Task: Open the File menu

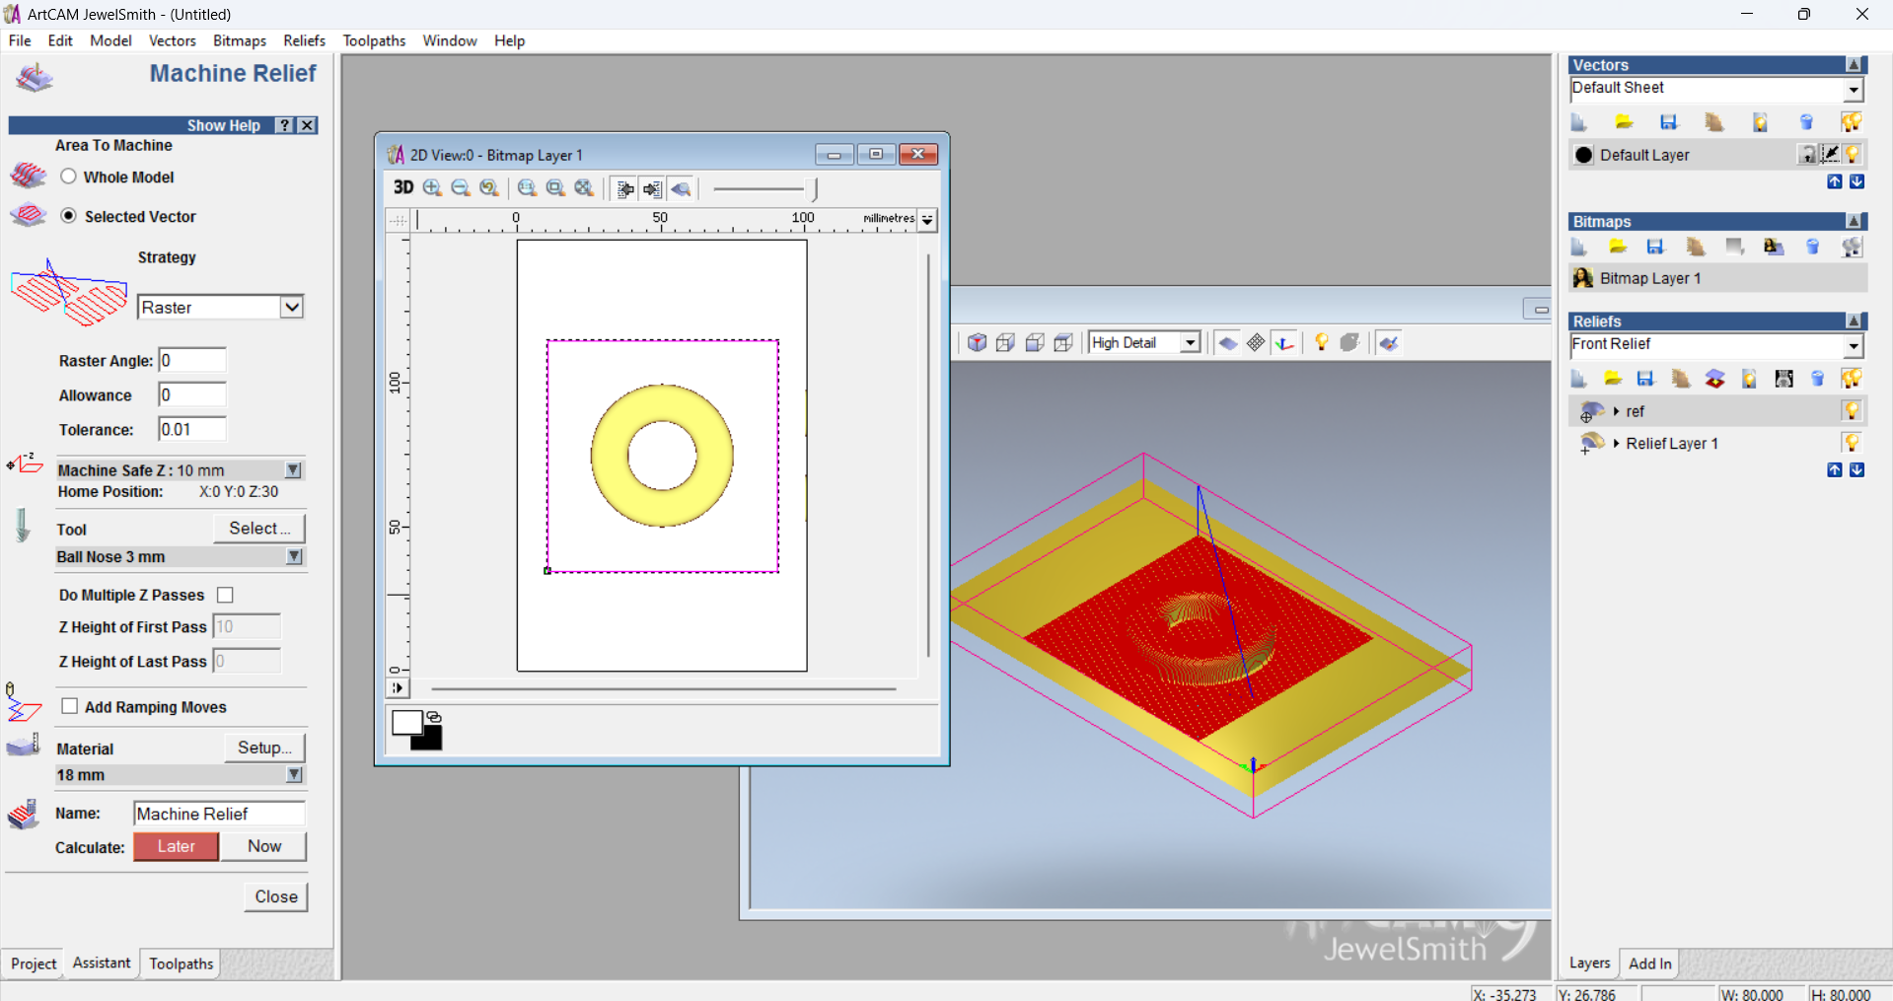Action: pyautogui.click(x=20, y=40)
